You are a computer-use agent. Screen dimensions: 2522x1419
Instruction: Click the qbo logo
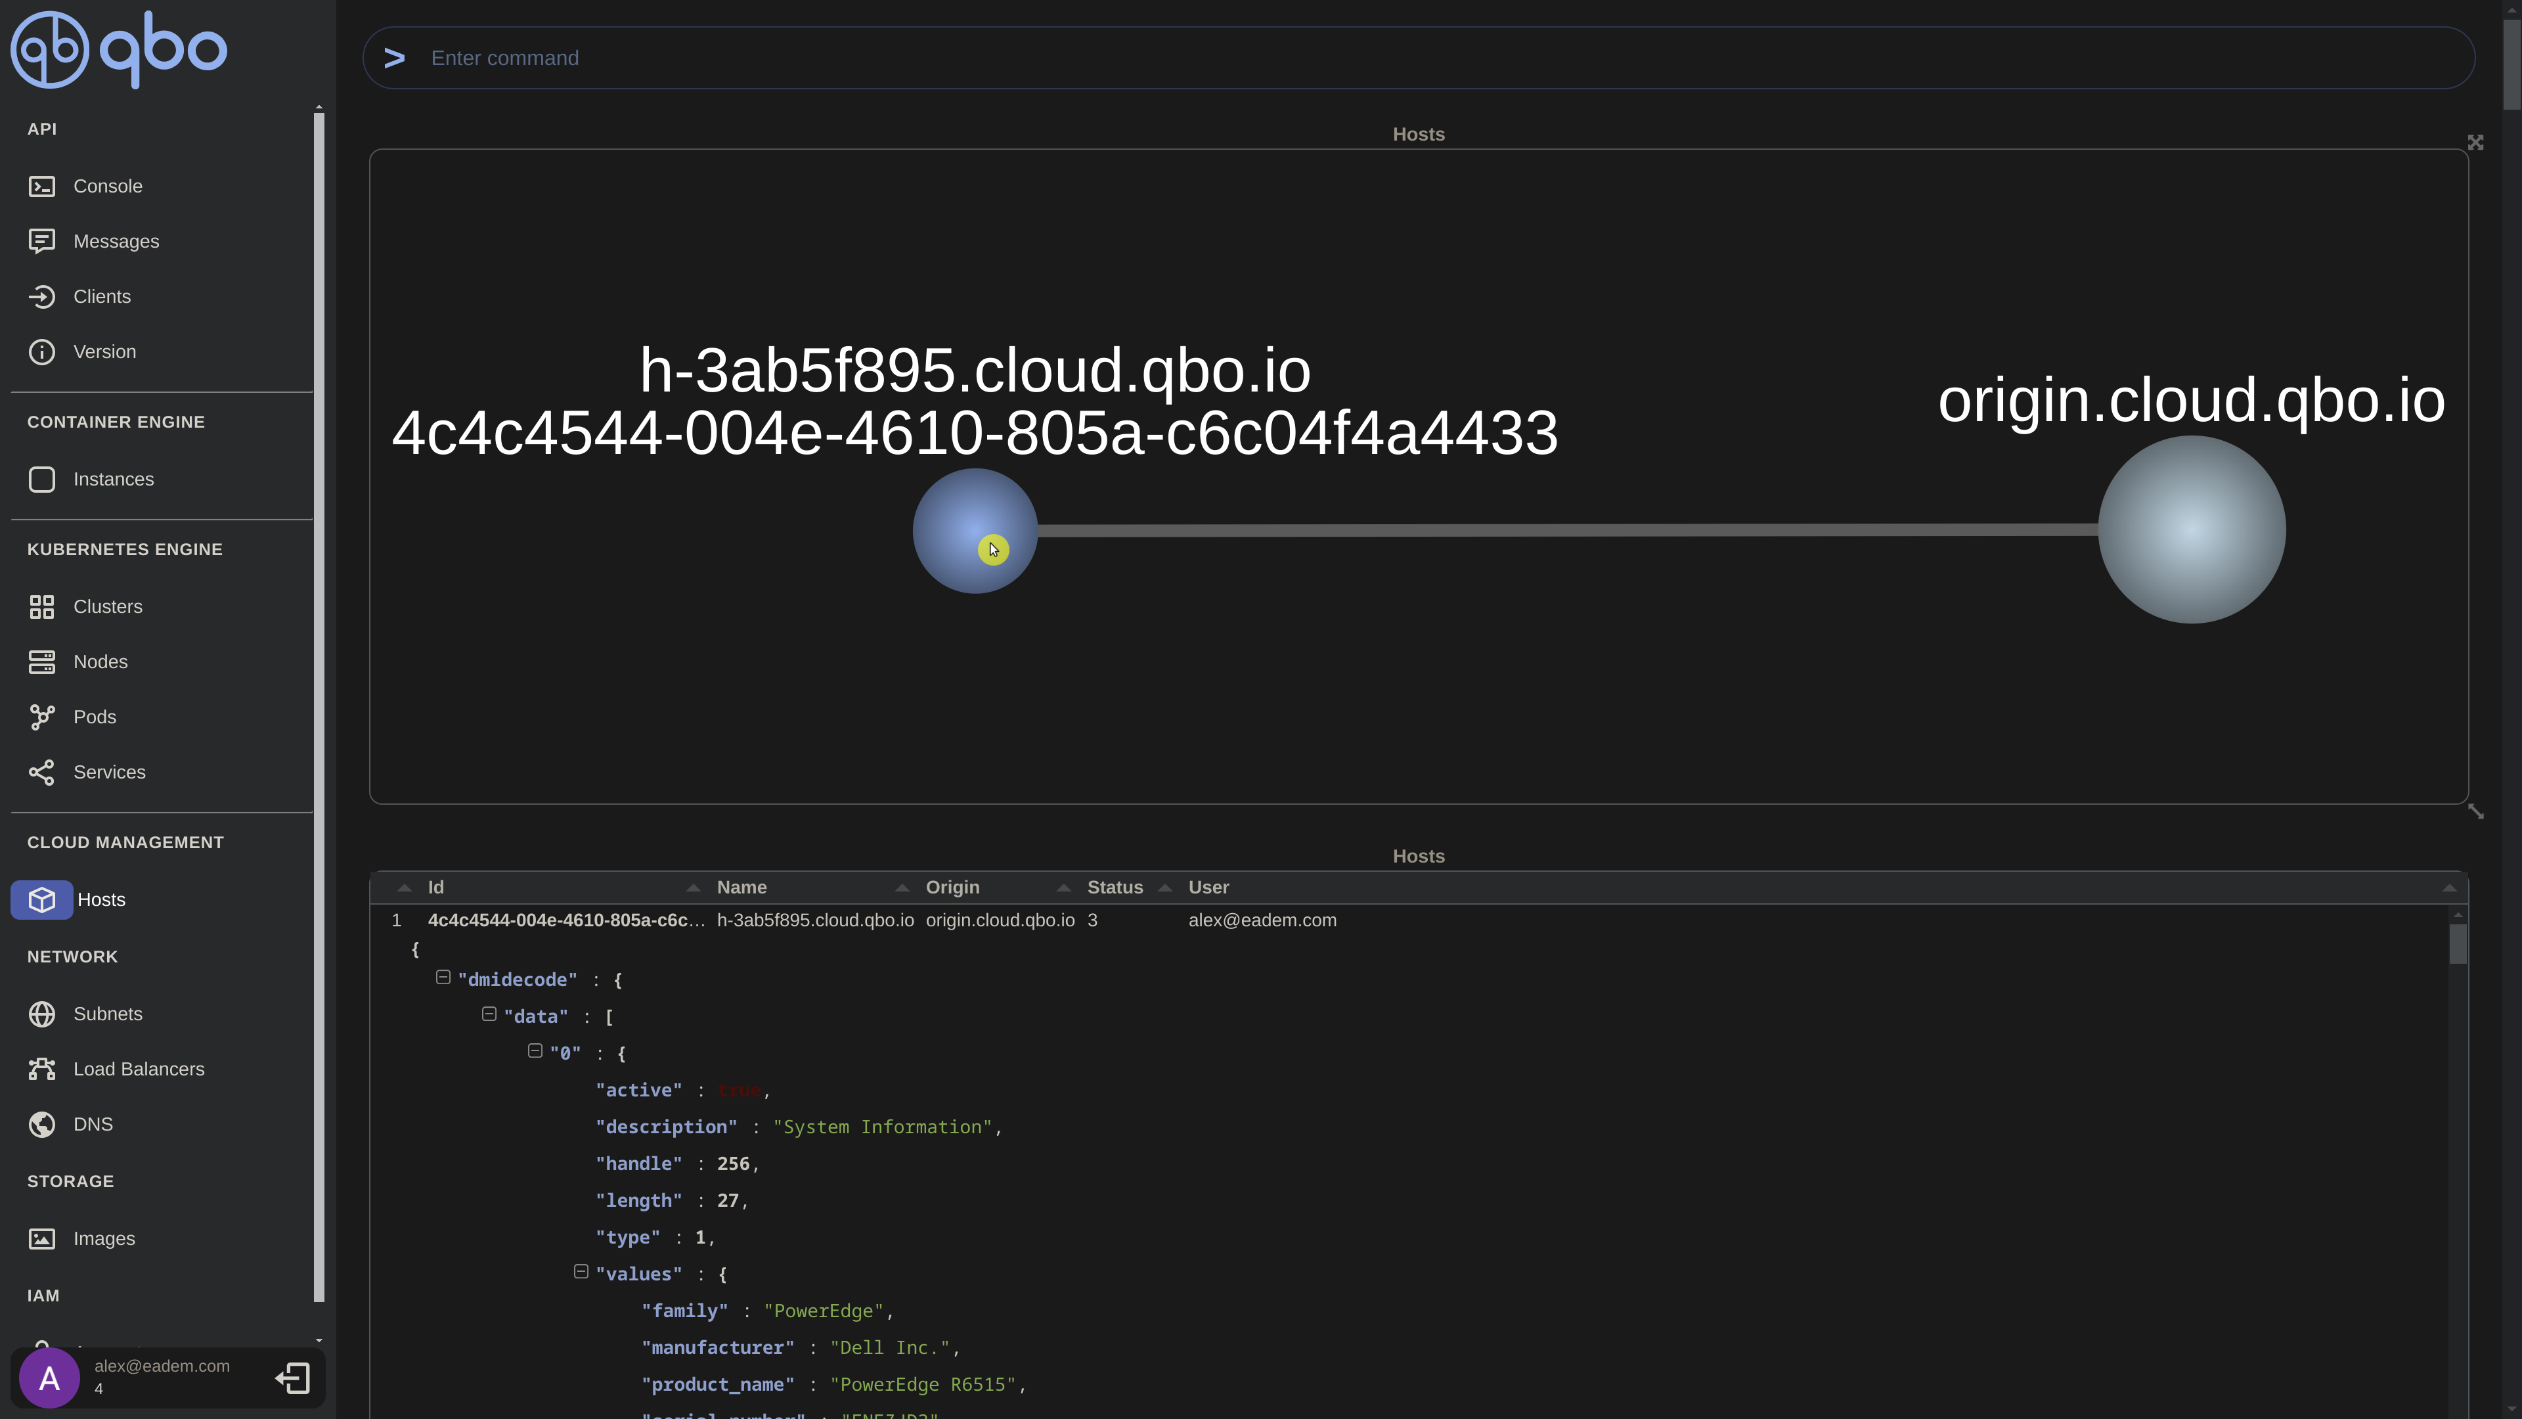(118, 49)
